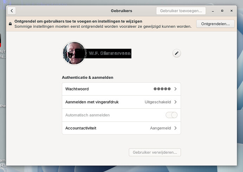Click the chevron next to Uitgeschakeld
The image size is (243, 172).
[175, 102]
